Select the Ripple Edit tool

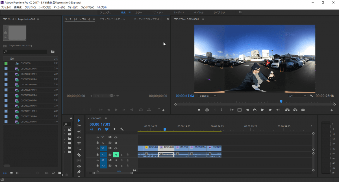(79, 137)
